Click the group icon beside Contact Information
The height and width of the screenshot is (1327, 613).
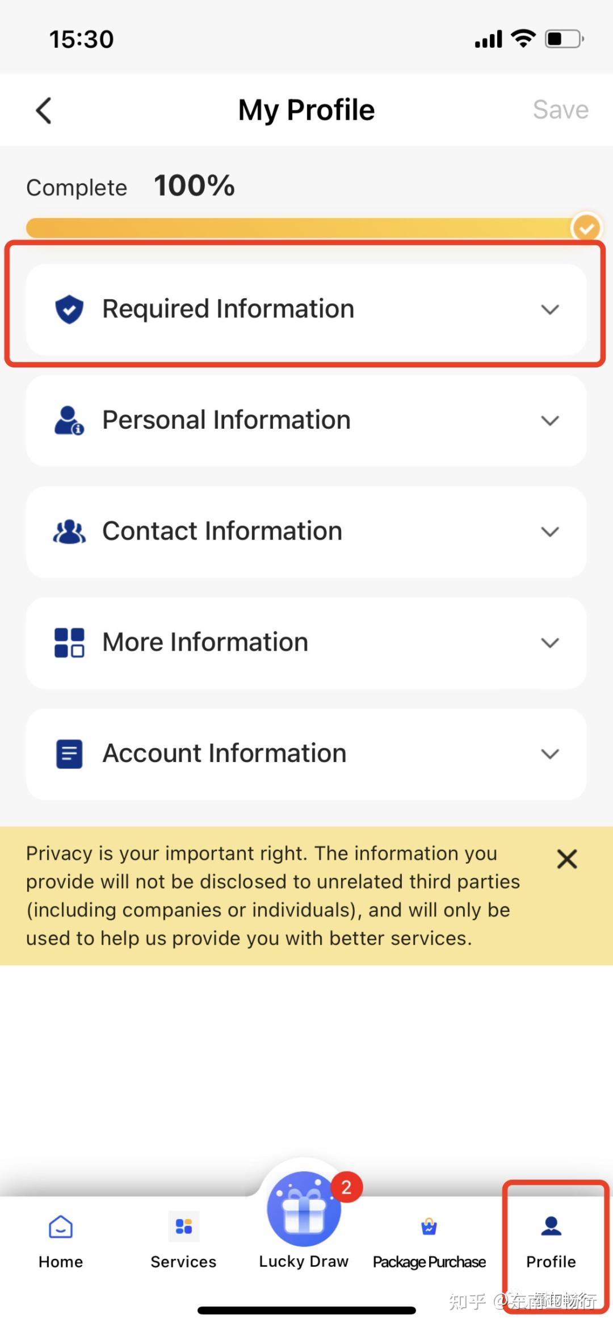click(69, 531)
